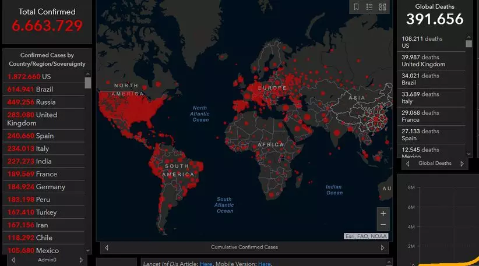Select Germany in confirmed cases list
Viewport: 479px width, 266px height.
pyautogui.click(x=44, y=187)
